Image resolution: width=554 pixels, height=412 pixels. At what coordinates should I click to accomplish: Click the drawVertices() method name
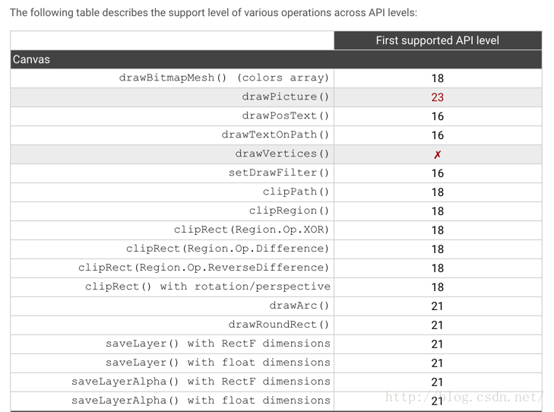pyautogui.click(x=283, y=154)
